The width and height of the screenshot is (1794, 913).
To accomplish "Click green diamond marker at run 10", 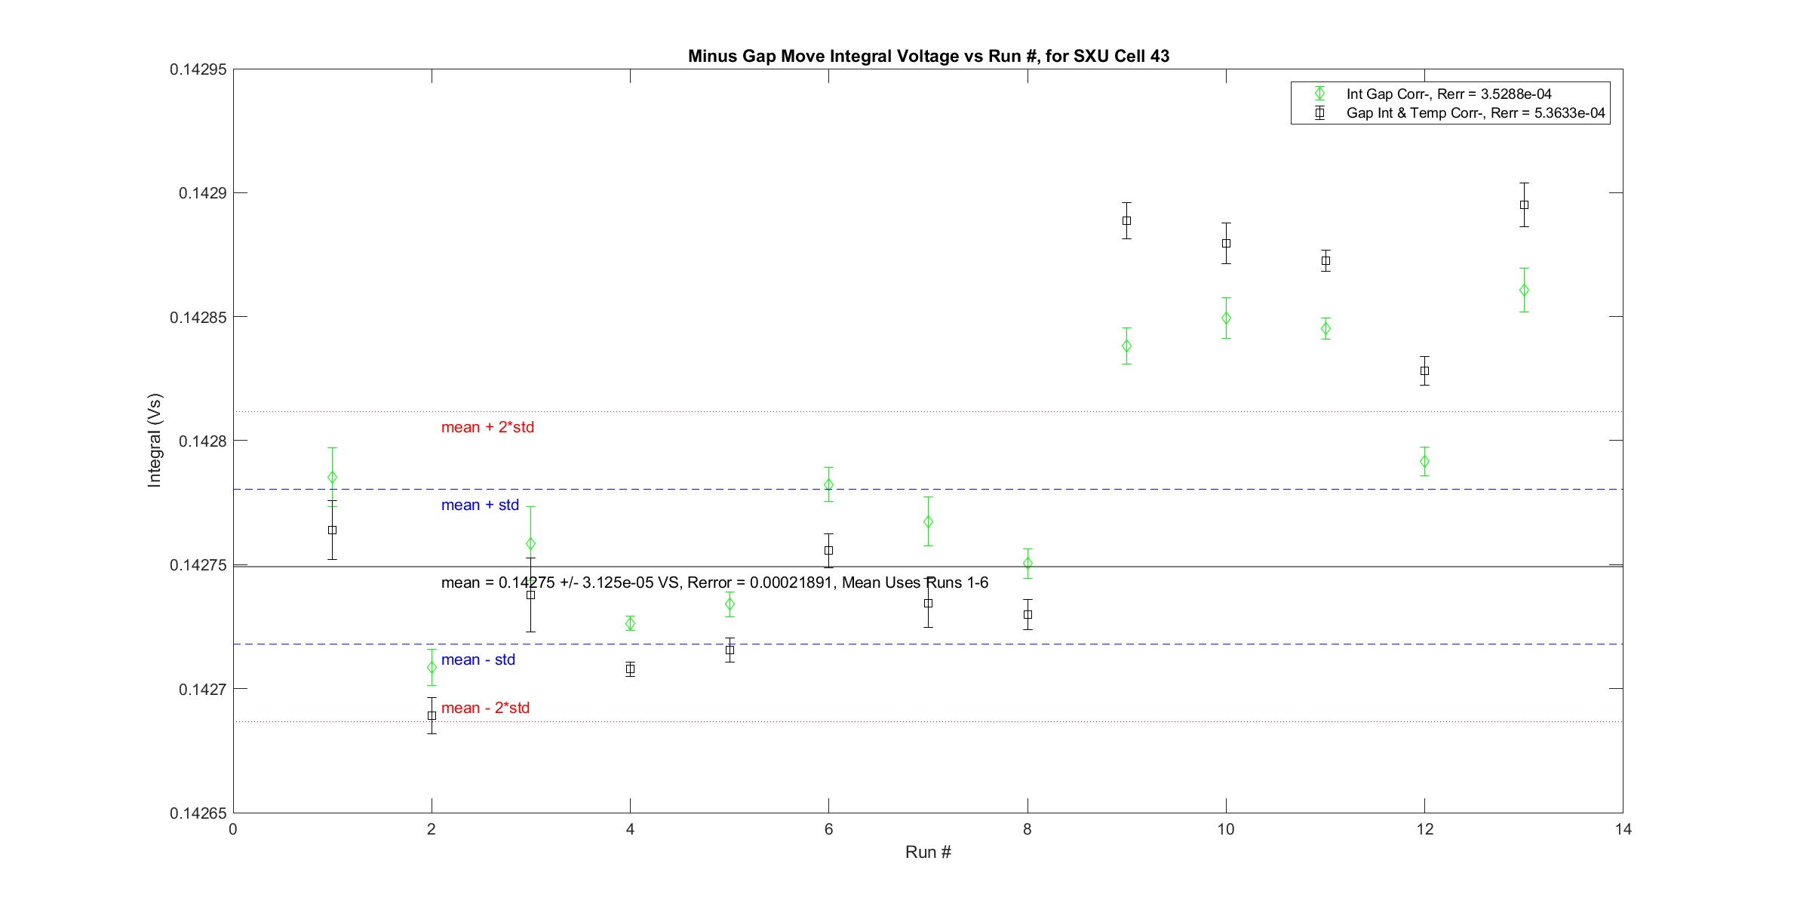I will pos(1226,318).
